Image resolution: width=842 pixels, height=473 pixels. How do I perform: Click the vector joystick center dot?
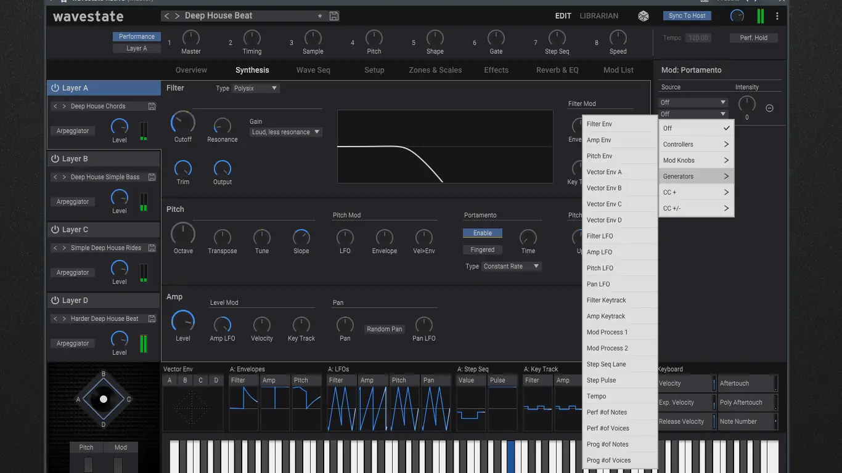[x=104, y=399]
